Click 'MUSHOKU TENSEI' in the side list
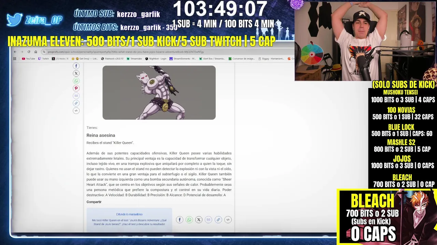This screenshot has height=245, width=437. point(400,92)
